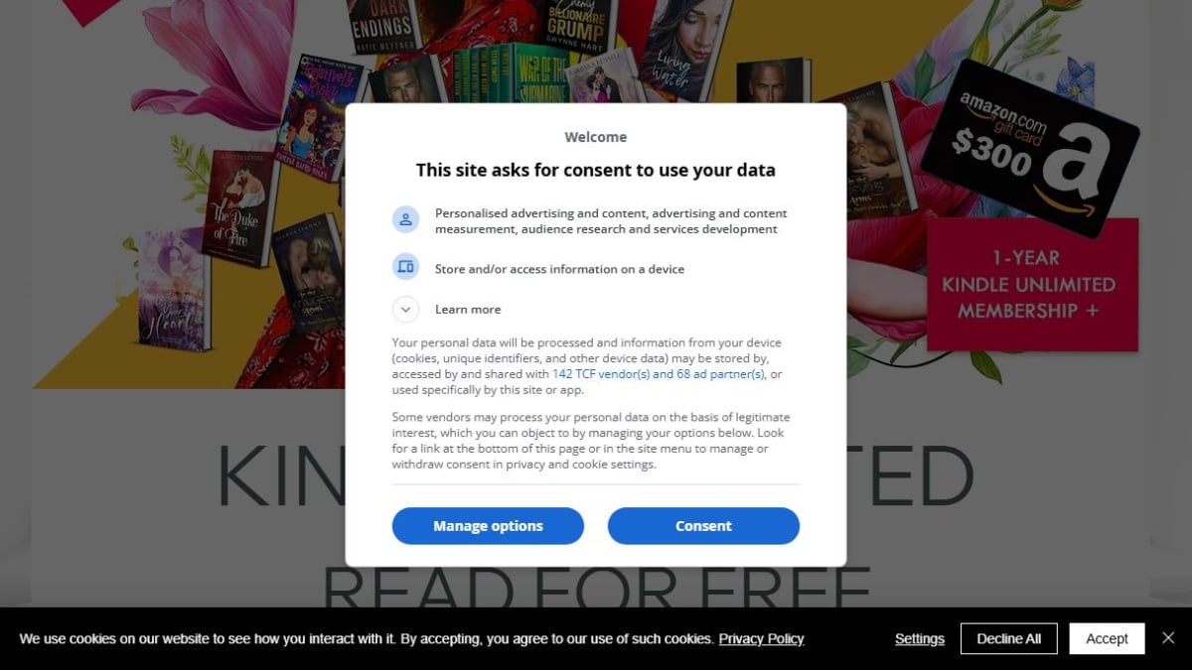Click the personalised advertising person icon

[405, 220]
